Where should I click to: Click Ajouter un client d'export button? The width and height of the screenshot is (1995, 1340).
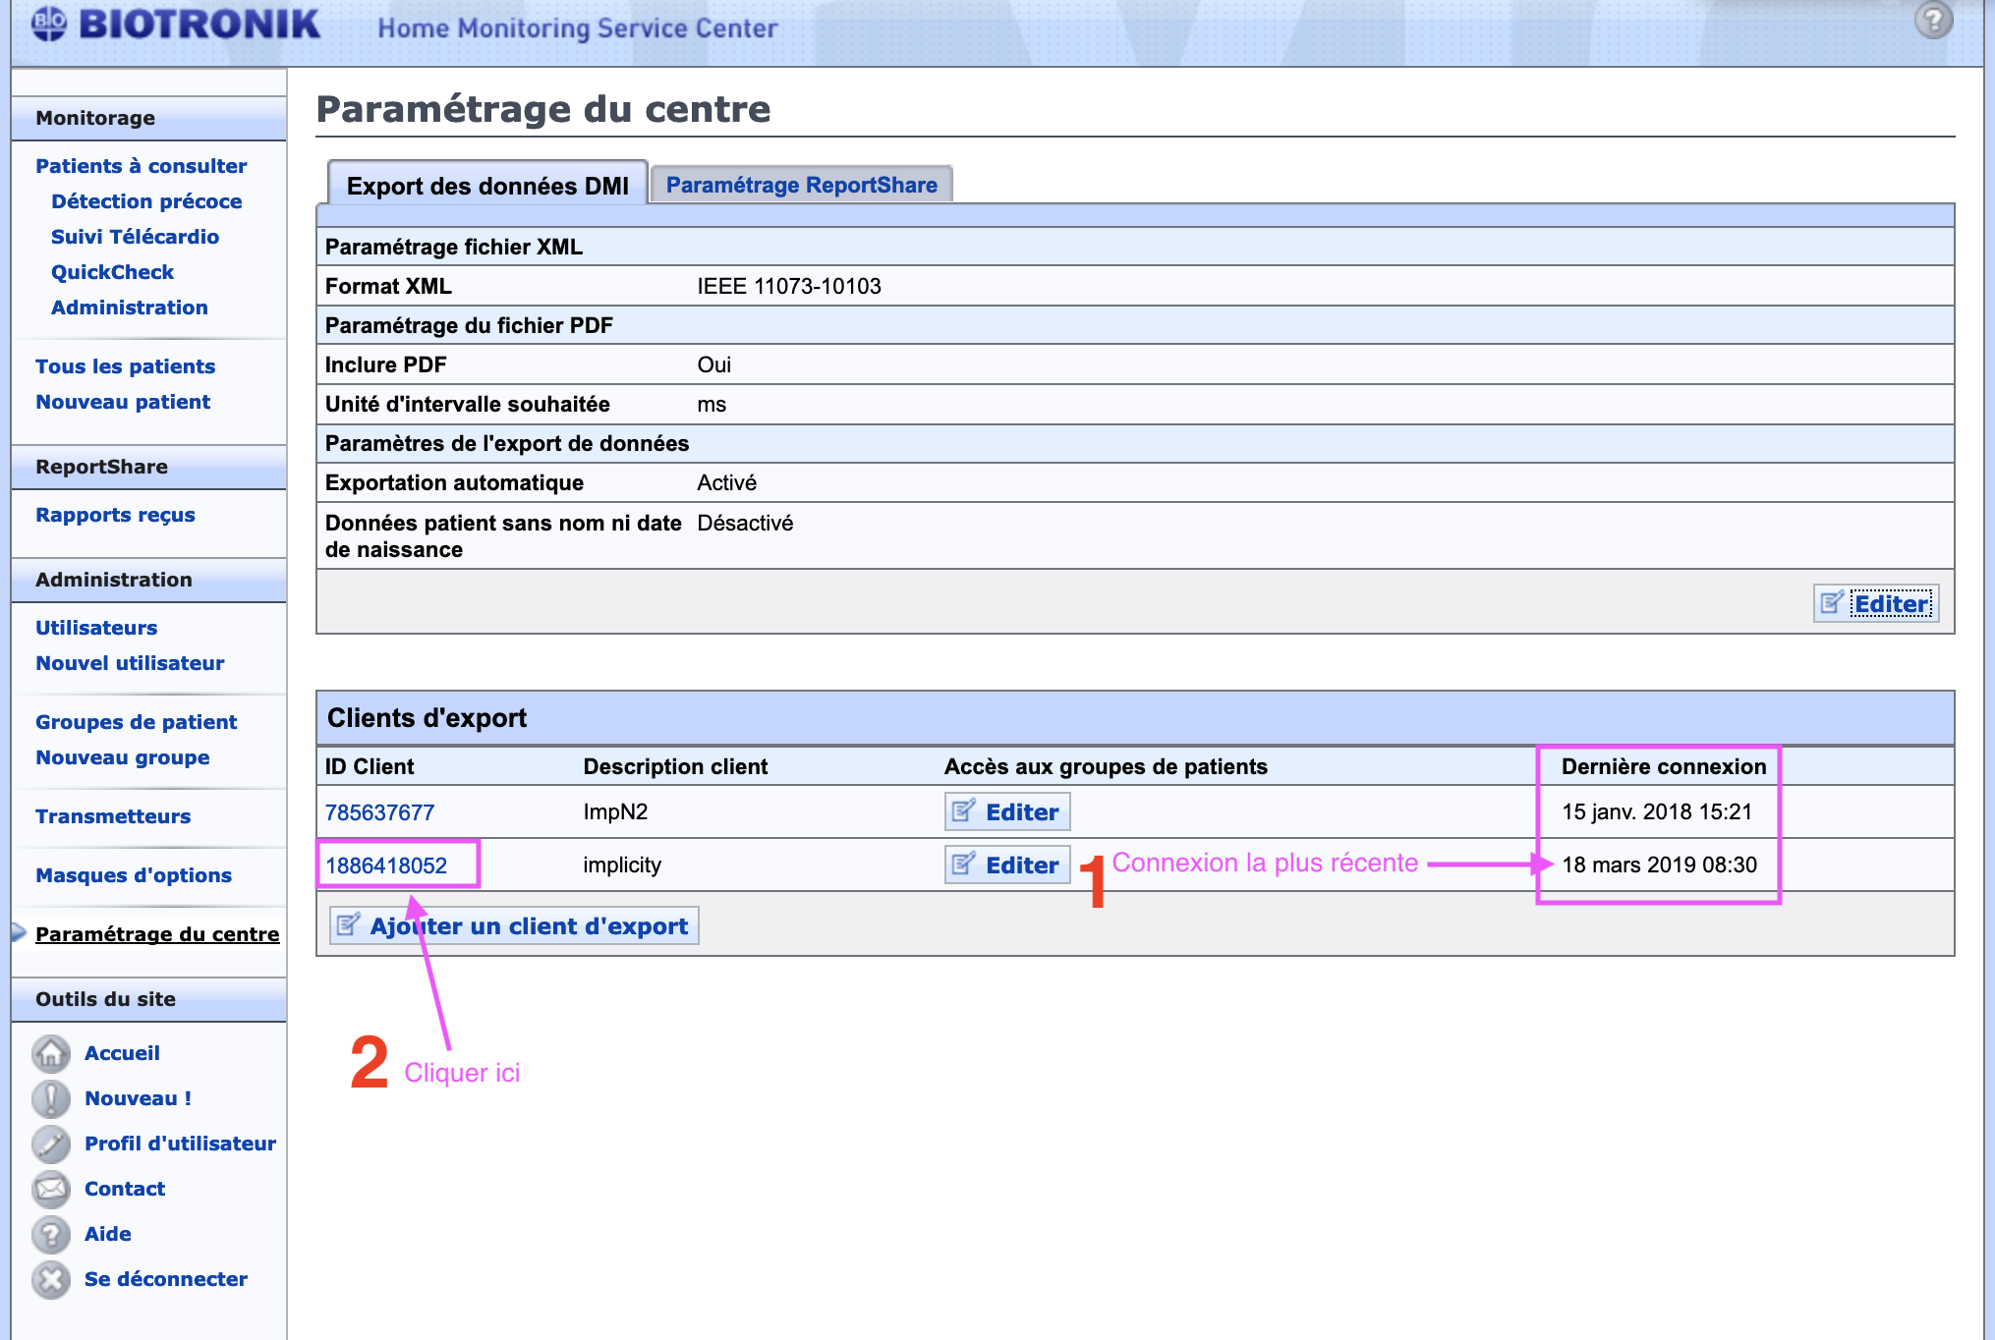tap(514, 925)
